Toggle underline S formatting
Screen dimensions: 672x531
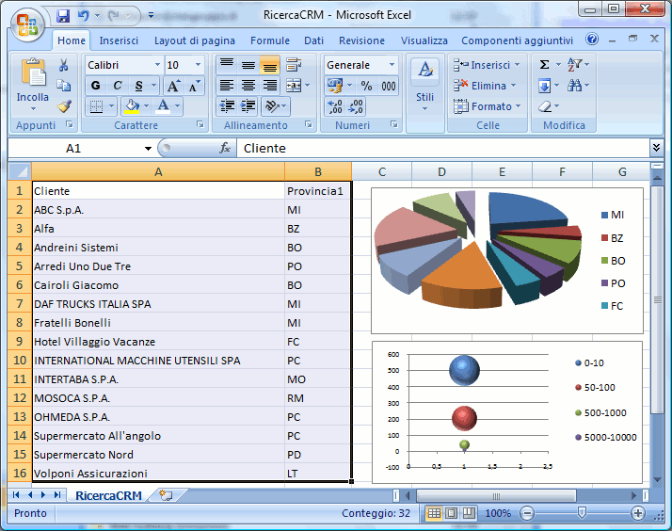(x=139, y=86)
